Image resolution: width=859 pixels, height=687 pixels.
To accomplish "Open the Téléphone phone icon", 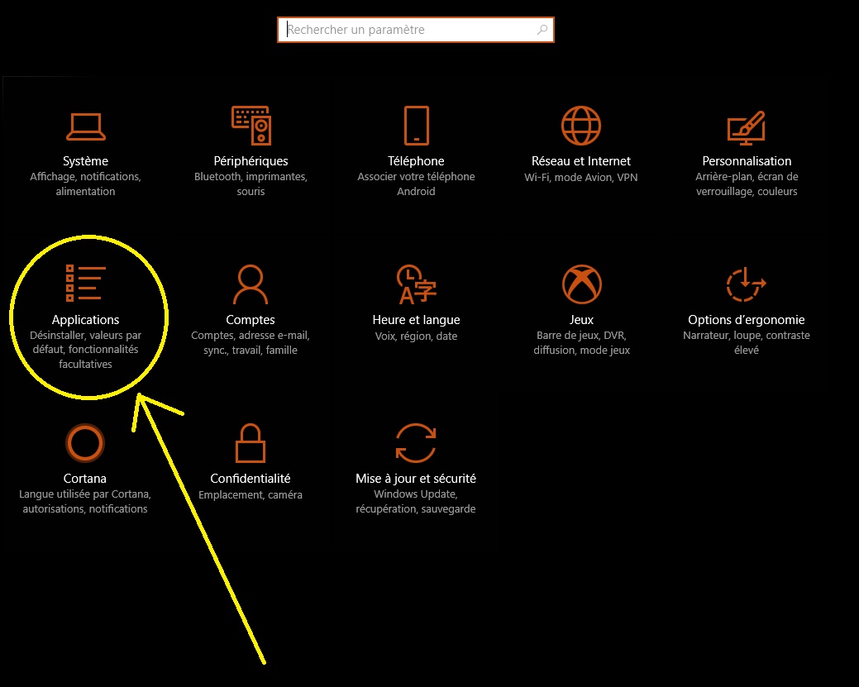I will [417, 126].
